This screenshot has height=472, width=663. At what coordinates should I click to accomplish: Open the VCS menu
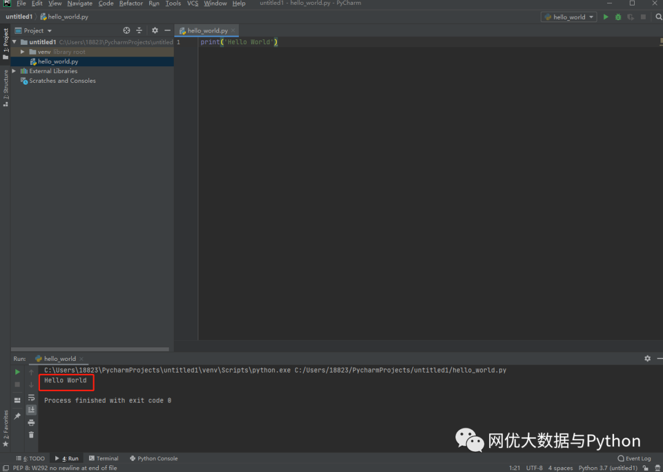pos(193,4)
